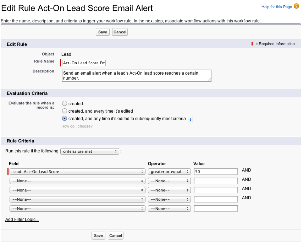Click the top Cancel button

(120, 32)
